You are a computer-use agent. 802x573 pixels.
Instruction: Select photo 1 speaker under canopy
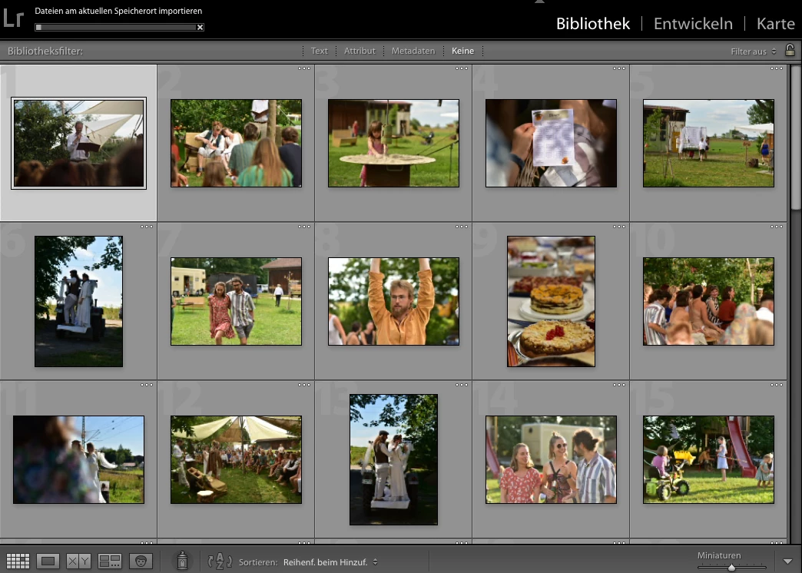pos(79,143)
